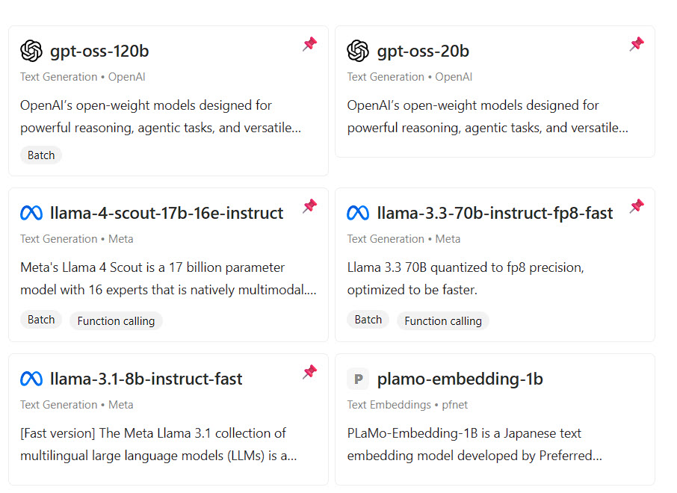Toggle pin on llama-4-scout-17b-16e-instruct
The image size is (677, 493).
click(x=309, y=206)
